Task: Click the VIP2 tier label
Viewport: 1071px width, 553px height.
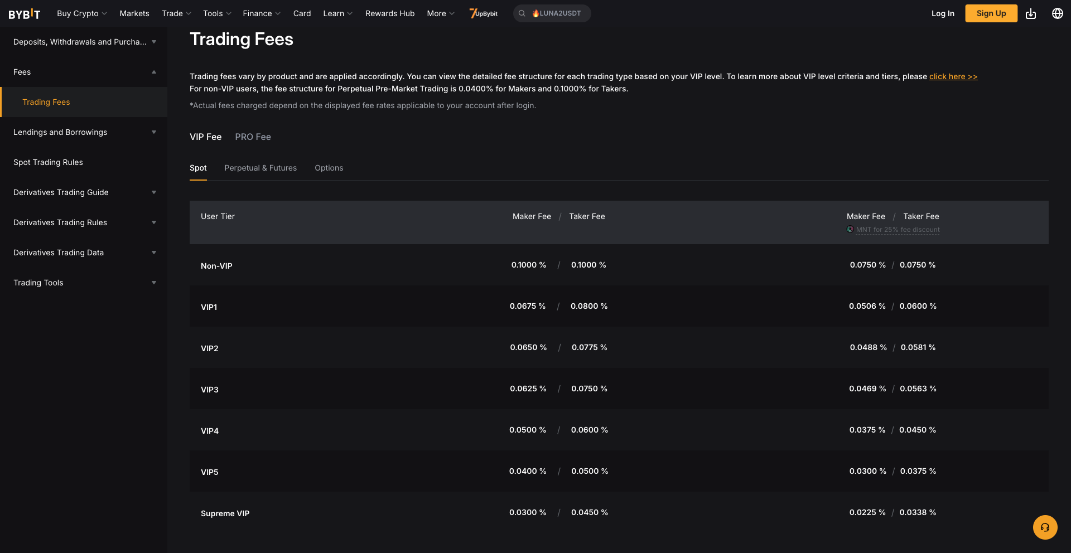Action: pos(209,348)
